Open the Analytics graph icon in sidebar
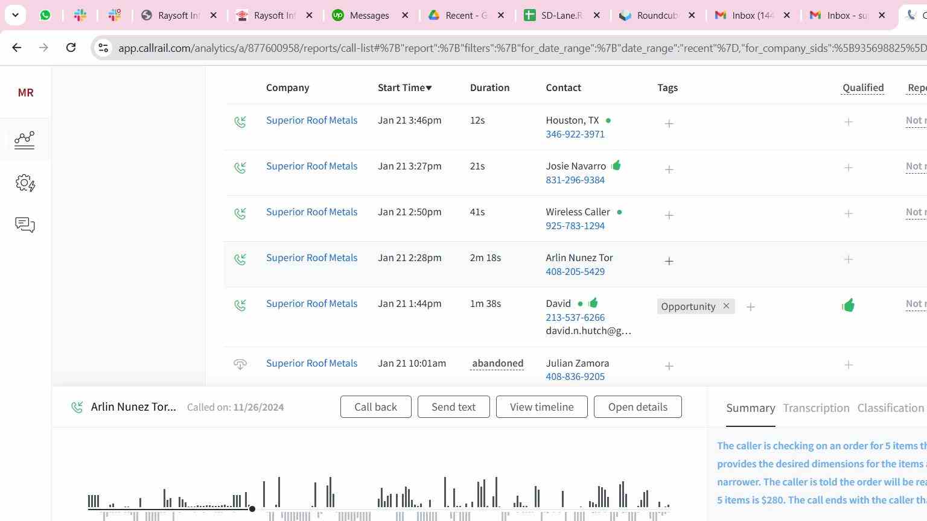The image size is (927, 521). pyautogui.click(x=25, y=140)
